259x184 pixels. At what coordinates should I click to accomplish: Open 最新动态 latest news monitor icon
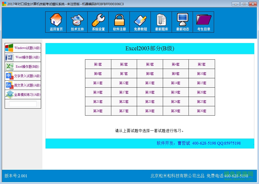point(182,22)
